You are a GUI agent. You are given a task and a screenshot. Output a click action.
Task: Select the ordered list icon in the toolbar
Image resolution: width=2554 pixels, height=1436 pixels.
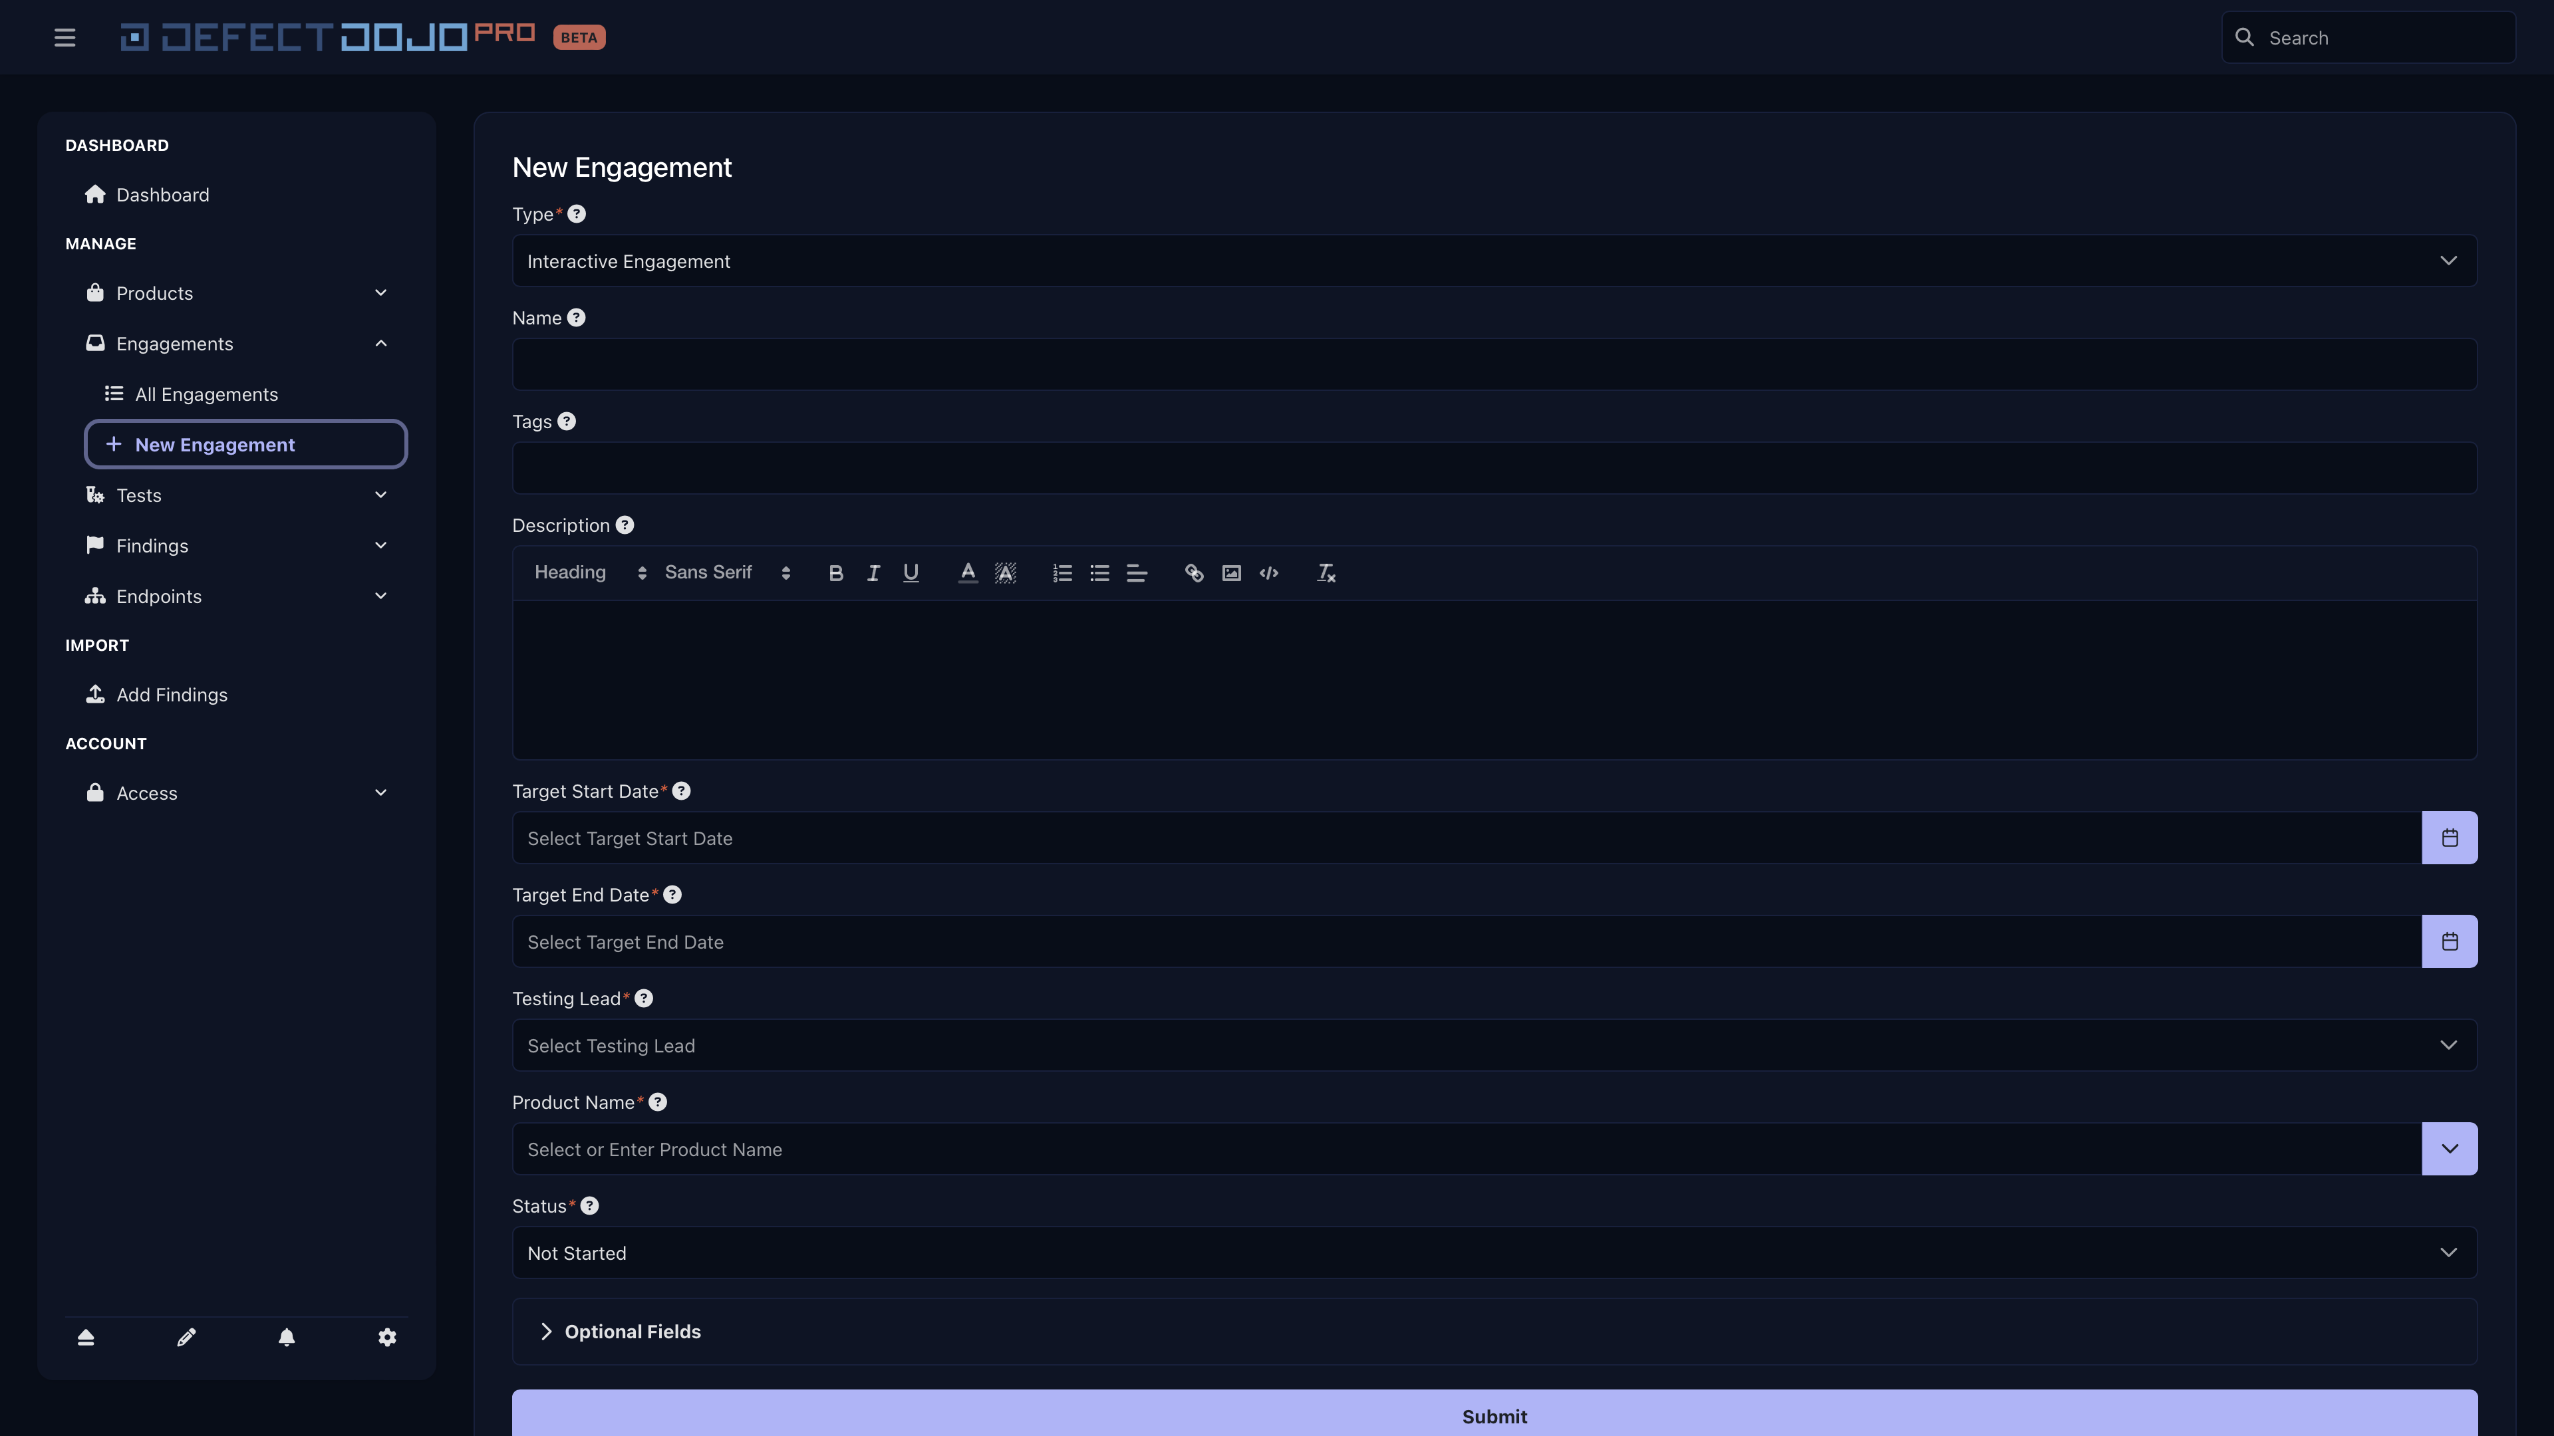tap(1062, 573)
